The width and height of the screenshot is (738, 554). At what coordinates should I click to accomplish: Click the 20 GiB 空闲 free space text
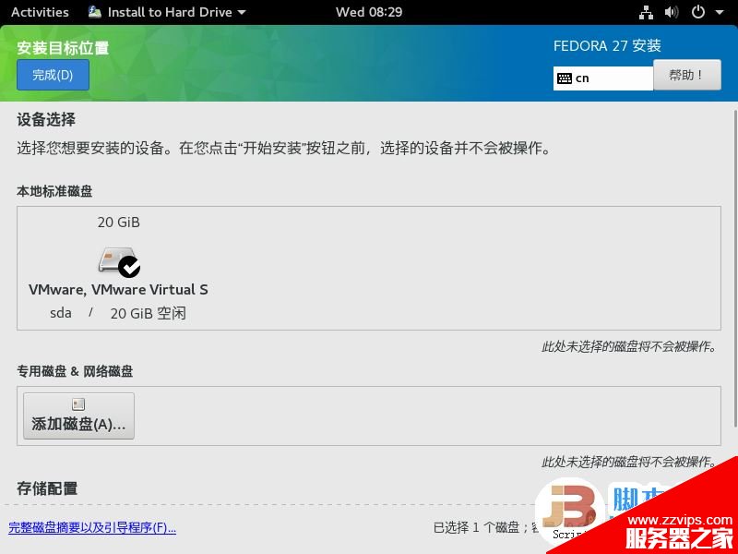(149, 313)
